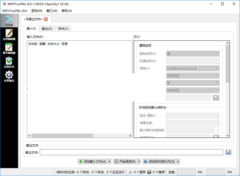
Task: Close the <无输出文件> tab using its red X
Action: click(46, 19)
